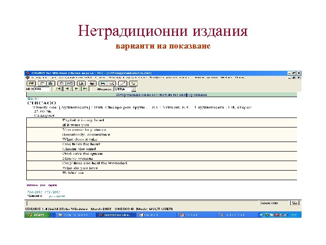326x245 pixels.
Task: Click the CDS/ISIS version status text
Action: pyautogui.click(x=99, y=209)
